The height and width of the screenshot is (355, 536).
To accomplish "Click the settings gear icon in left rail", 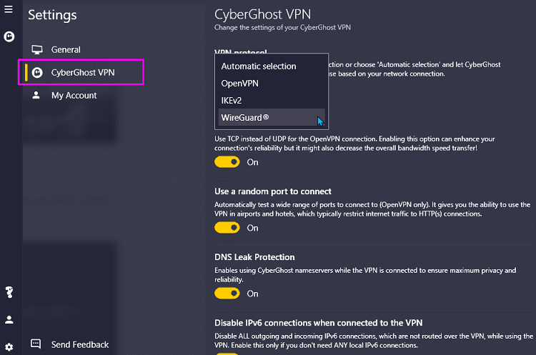I will pyautogui.click(x=9, y=347).
